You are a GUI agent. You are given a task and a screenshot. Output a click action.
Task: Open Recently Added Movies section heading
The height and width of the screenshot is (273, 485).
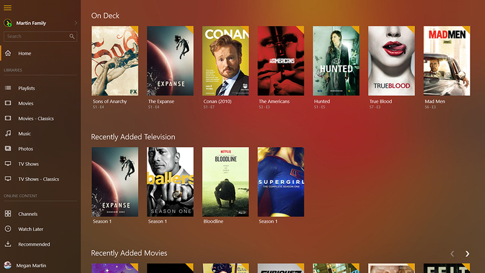click(129, 253)
